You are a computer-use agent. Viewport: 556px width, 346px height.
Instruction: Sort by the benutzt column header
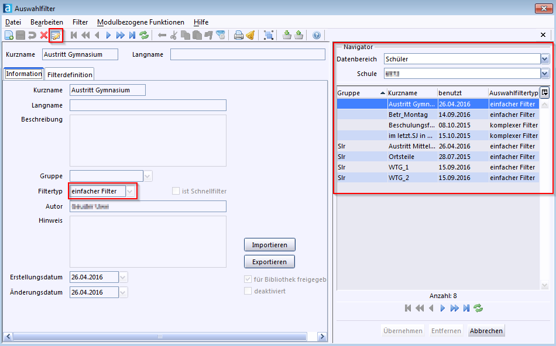(463, 93)
